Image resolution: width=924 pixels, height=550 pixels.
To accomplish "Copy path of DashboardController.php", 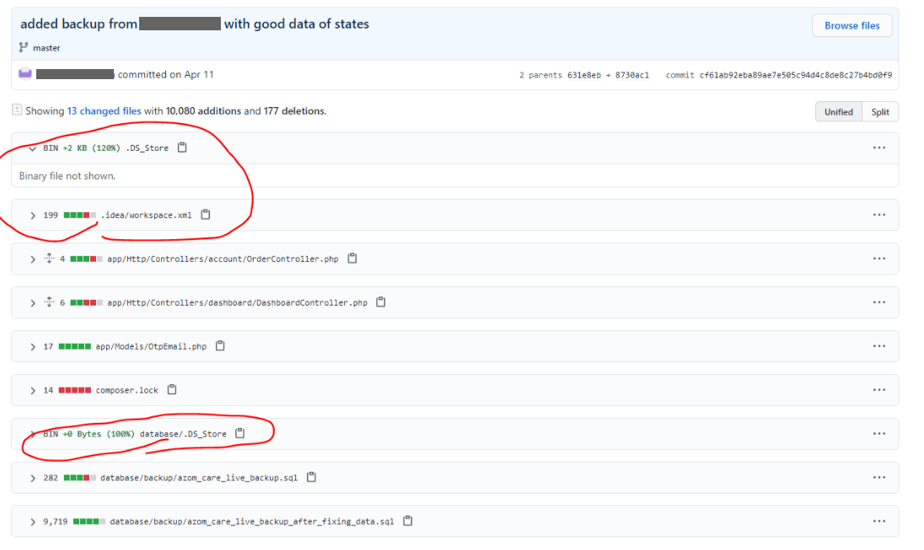I will 381,302.
